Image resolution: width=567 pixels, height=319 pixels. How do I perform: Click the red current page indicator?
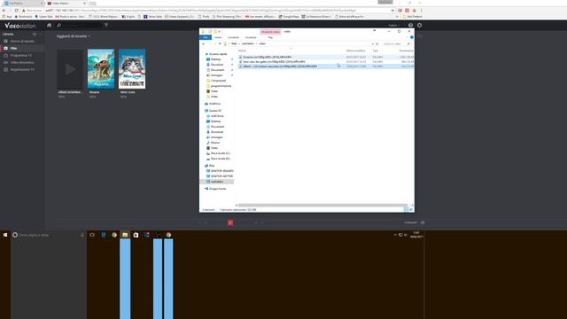coord(230,222)
